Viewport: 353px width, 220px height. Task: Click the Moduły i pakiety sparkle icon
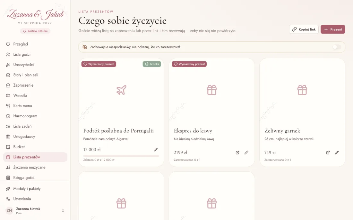8,189
